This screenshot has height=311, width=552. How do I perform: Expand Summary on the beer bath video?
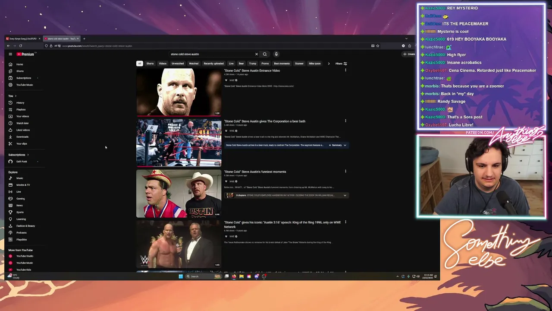pos(338,145)
